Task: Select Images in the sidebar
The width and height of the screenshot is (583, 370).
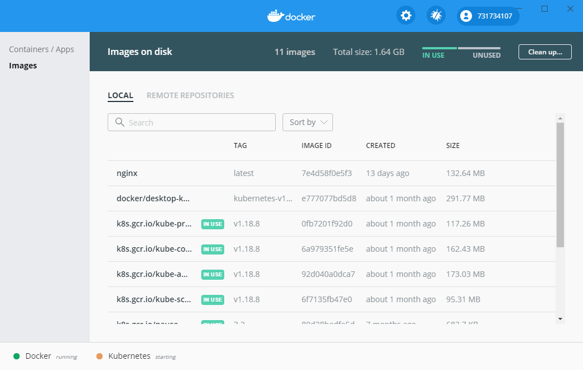Action: [x=22, y=66]
